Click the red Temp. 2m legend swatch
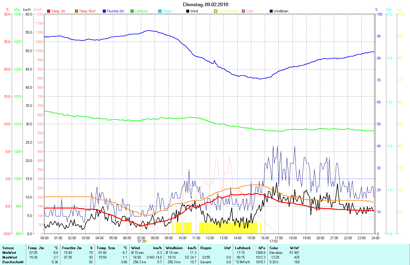Viewport: 410px width, 265px height. [49, 11]
